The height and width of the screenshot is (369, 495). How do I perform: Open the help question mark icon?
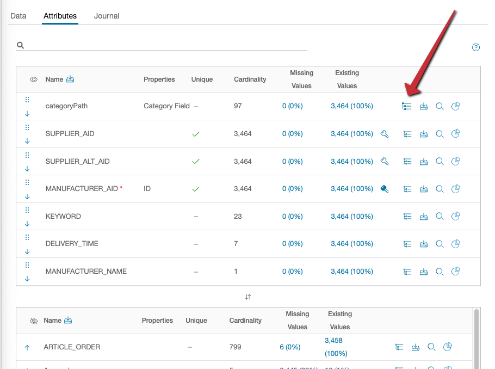pos(476,47)
